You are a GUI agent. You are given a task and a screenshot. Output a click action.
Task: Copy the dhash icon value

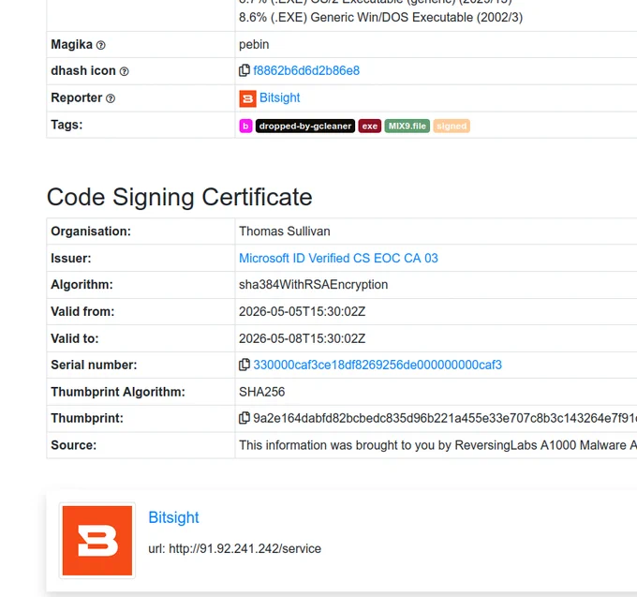click(244, 70)
